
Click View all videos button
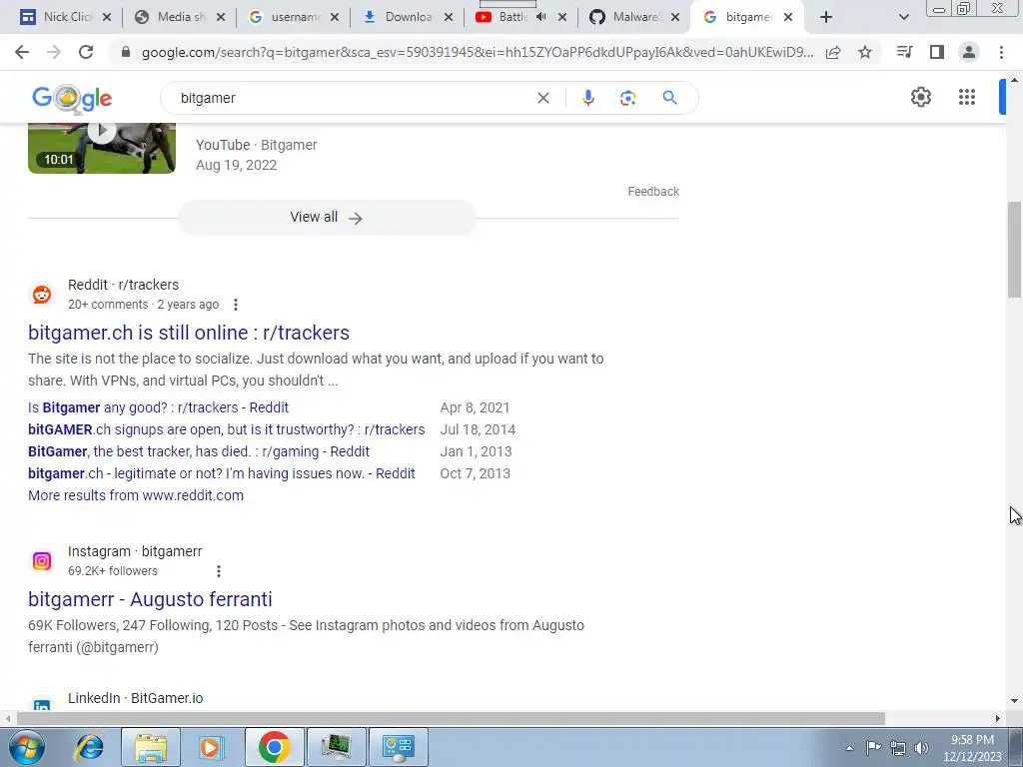327,217
